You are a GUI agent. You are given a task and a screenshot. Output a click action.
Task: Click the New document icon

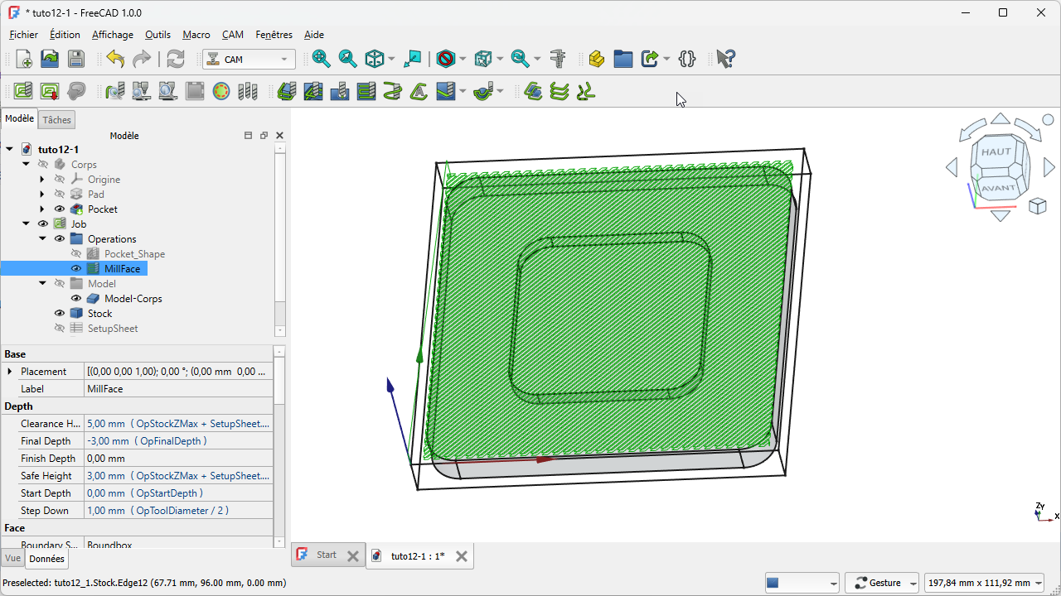click(24, 59)
